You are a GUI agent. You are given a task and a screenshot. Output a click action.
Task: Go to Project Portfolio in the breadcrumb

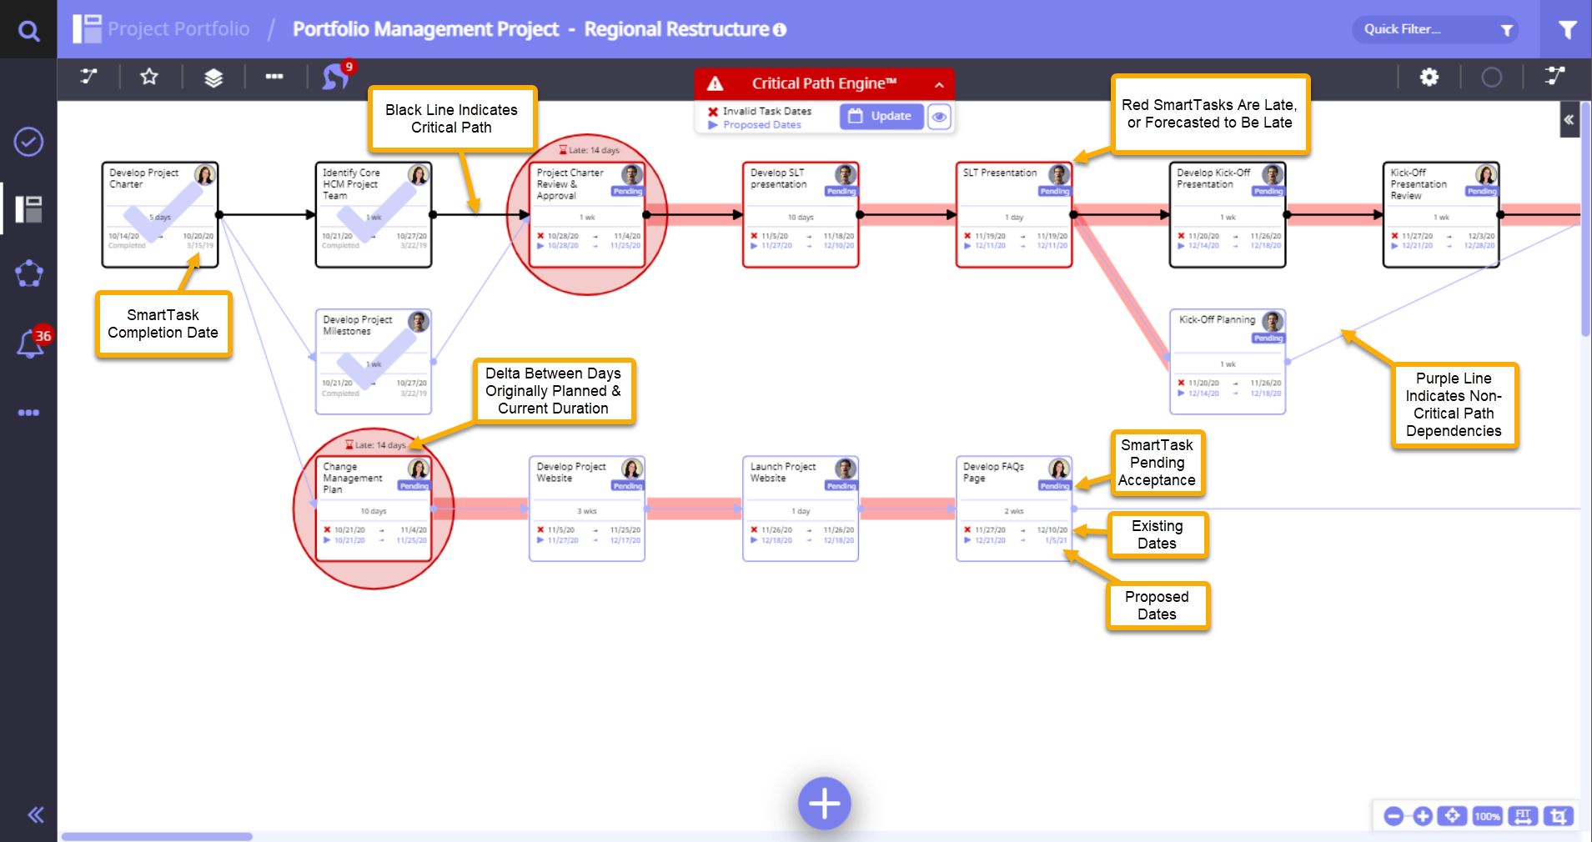(x=178, y=29)
